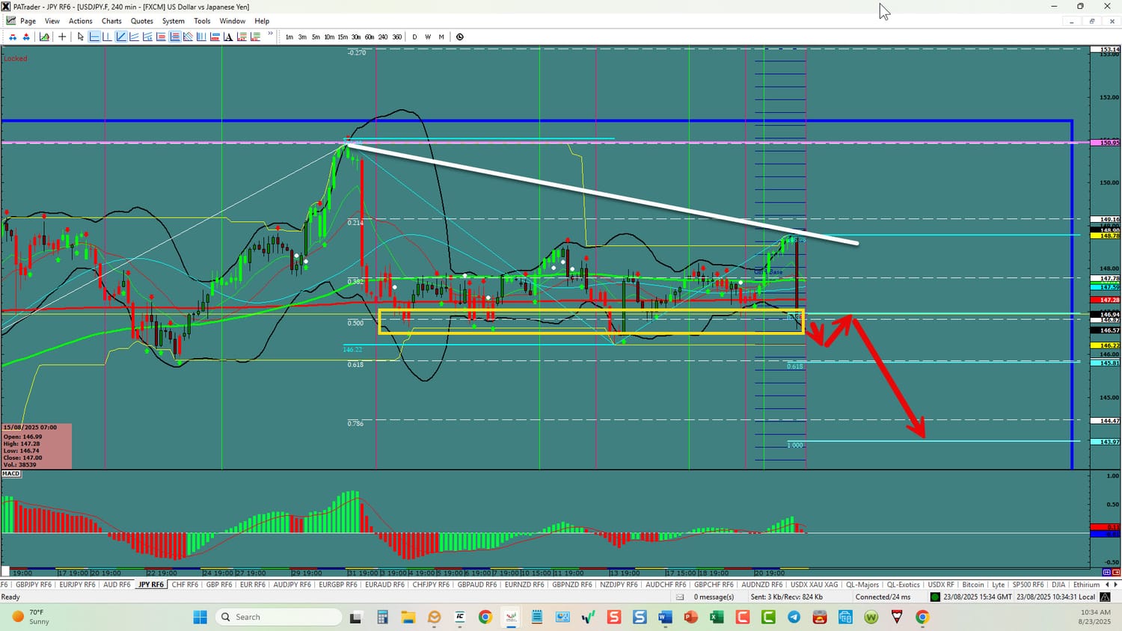
Task: Switch to the EURJPY RF6 tab
Action: [77, 585]
